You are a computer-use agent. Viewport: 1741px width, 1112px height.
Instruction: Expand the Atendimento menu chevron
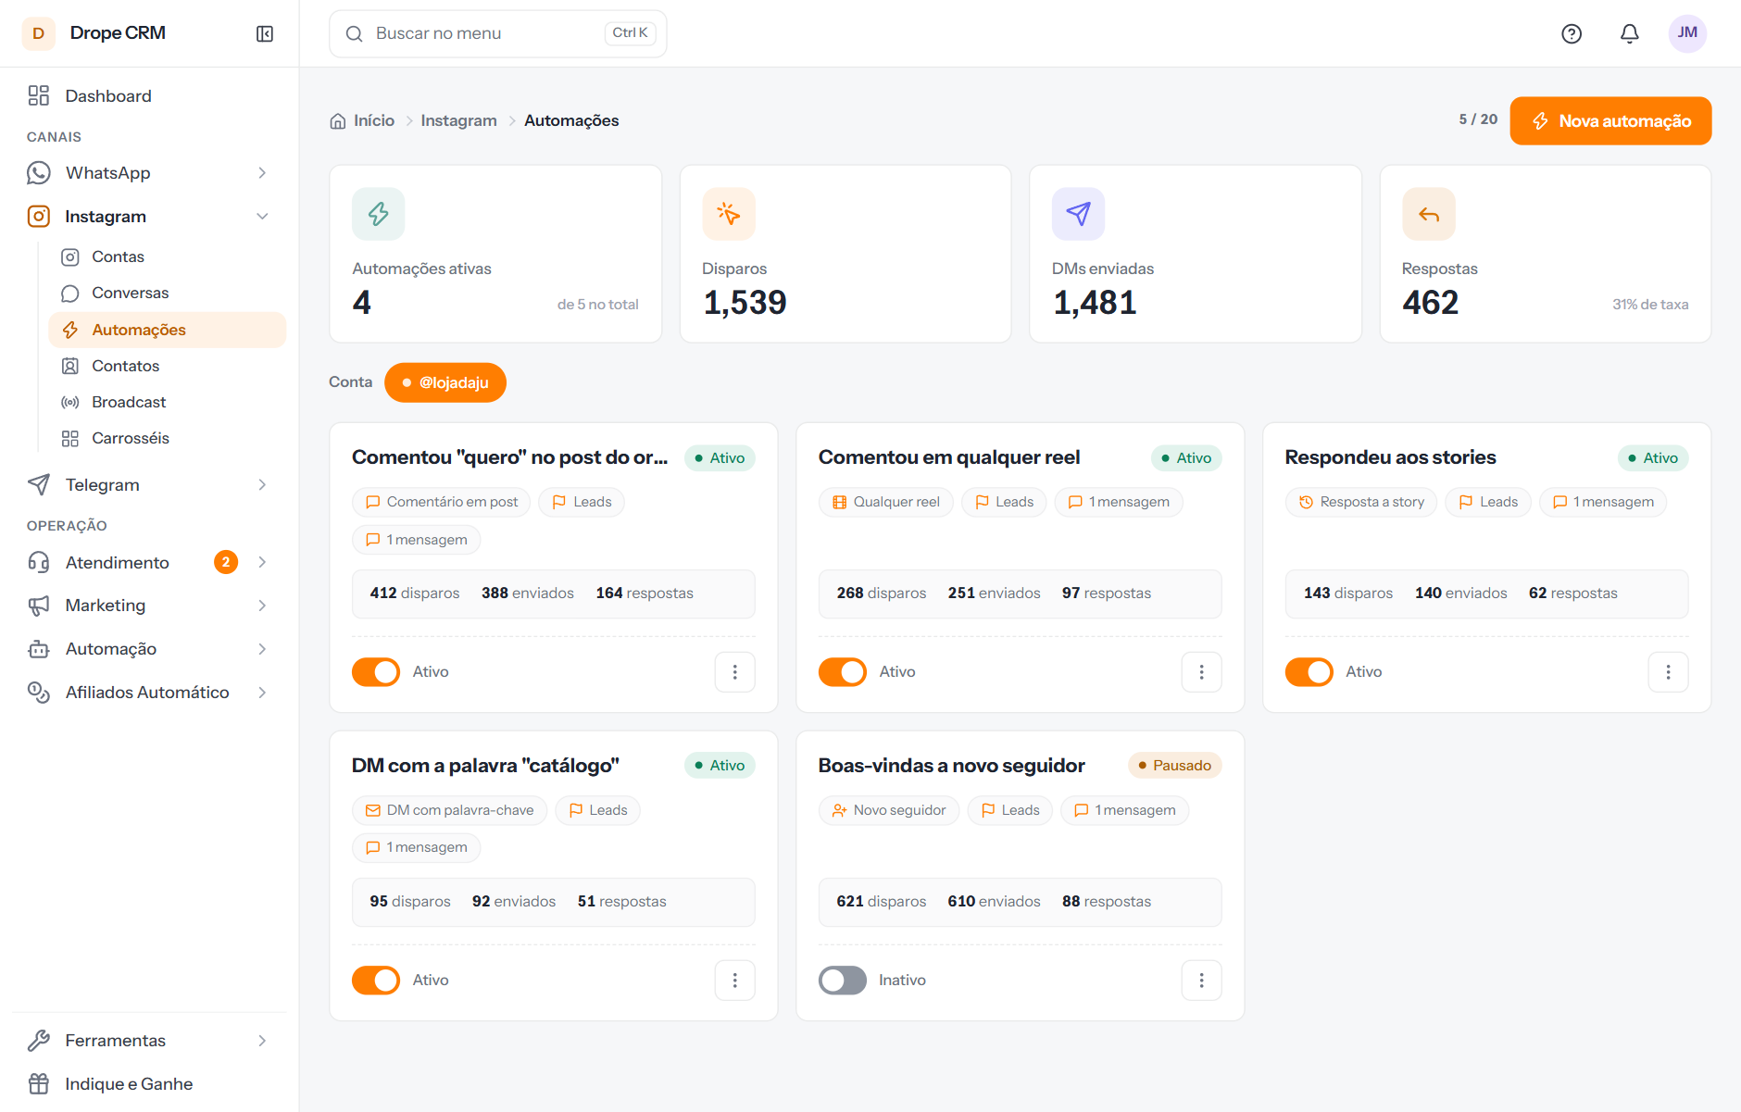click(263, 562)
